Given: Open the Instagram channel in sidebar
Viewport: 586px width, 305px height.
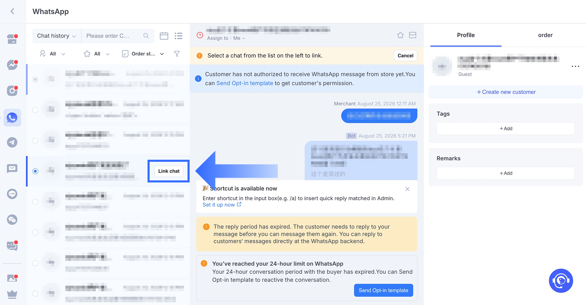Looking at the screenshot, I should coord(12,91).
